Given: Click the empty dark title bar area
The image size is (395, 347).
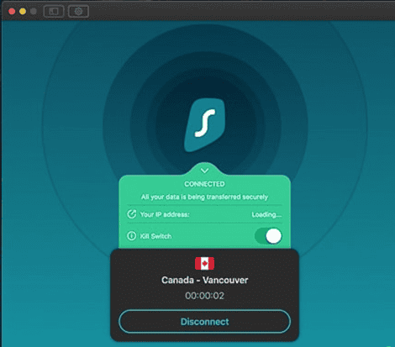Looking at the screenshot, I should pos(241,11).
